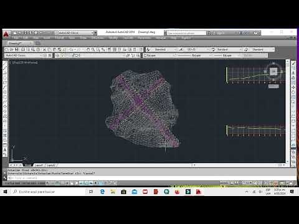This screenshot has width=299, height=224.
Task: Open the File menu
Action: [16, 38]
